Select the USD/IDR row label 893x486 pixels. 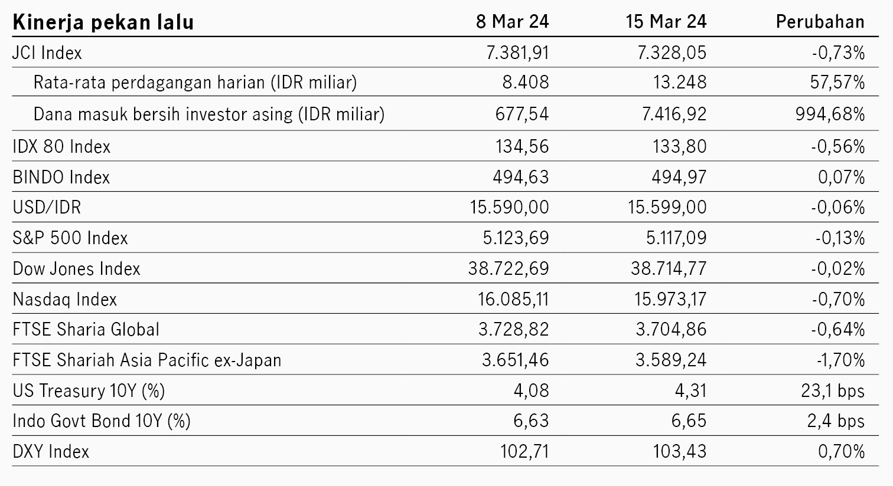click(47, 208)
